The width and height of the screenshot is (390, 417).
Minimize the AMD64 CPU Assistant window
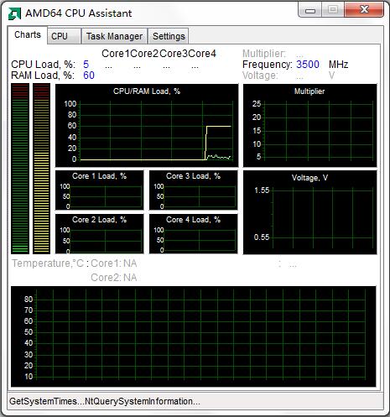[310, 10]
